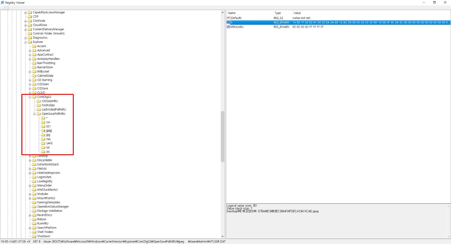Open the RecentDocs folder icon
This screenshot has width=451, height=244.
[34, 215]
